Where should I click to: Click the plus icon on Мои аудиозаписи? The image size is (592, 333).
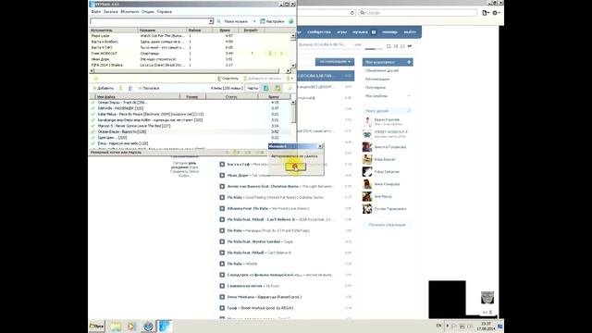(x=409, y=62)
